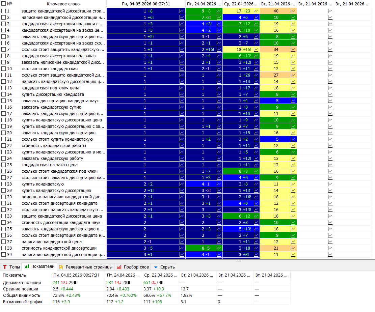Click keyword купить диссертацию кандидата
Viewport: 375px width, 312px height.
click(53, 94)
